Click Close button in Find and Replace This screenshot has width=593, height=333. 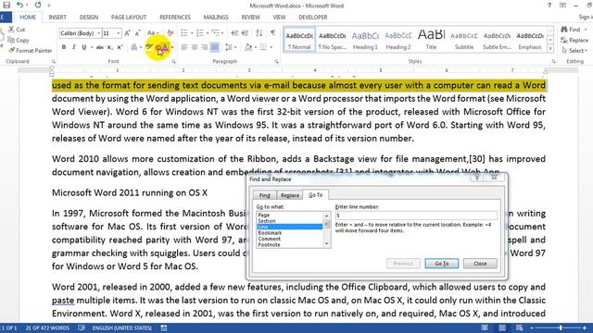(x=480, y=263)
